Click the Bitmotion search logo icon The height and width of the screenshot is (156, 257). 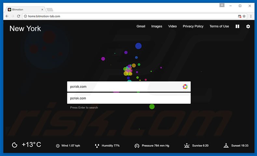(x=185, y=87)
